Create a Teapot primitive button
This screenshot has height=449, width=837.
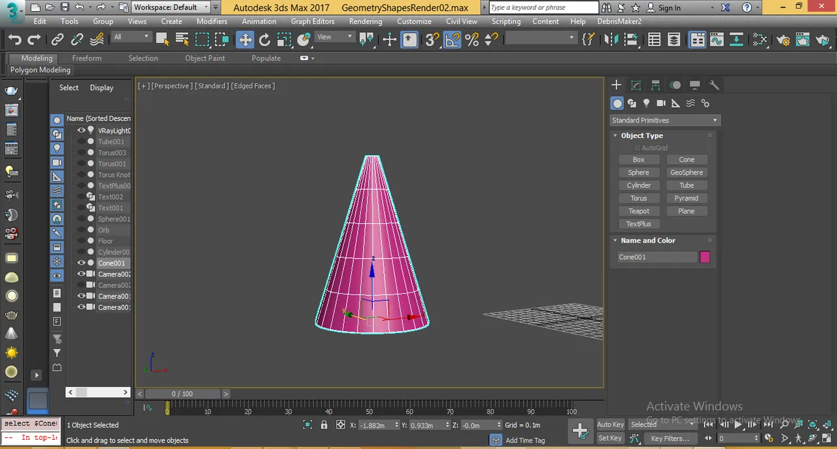(639, 211)
